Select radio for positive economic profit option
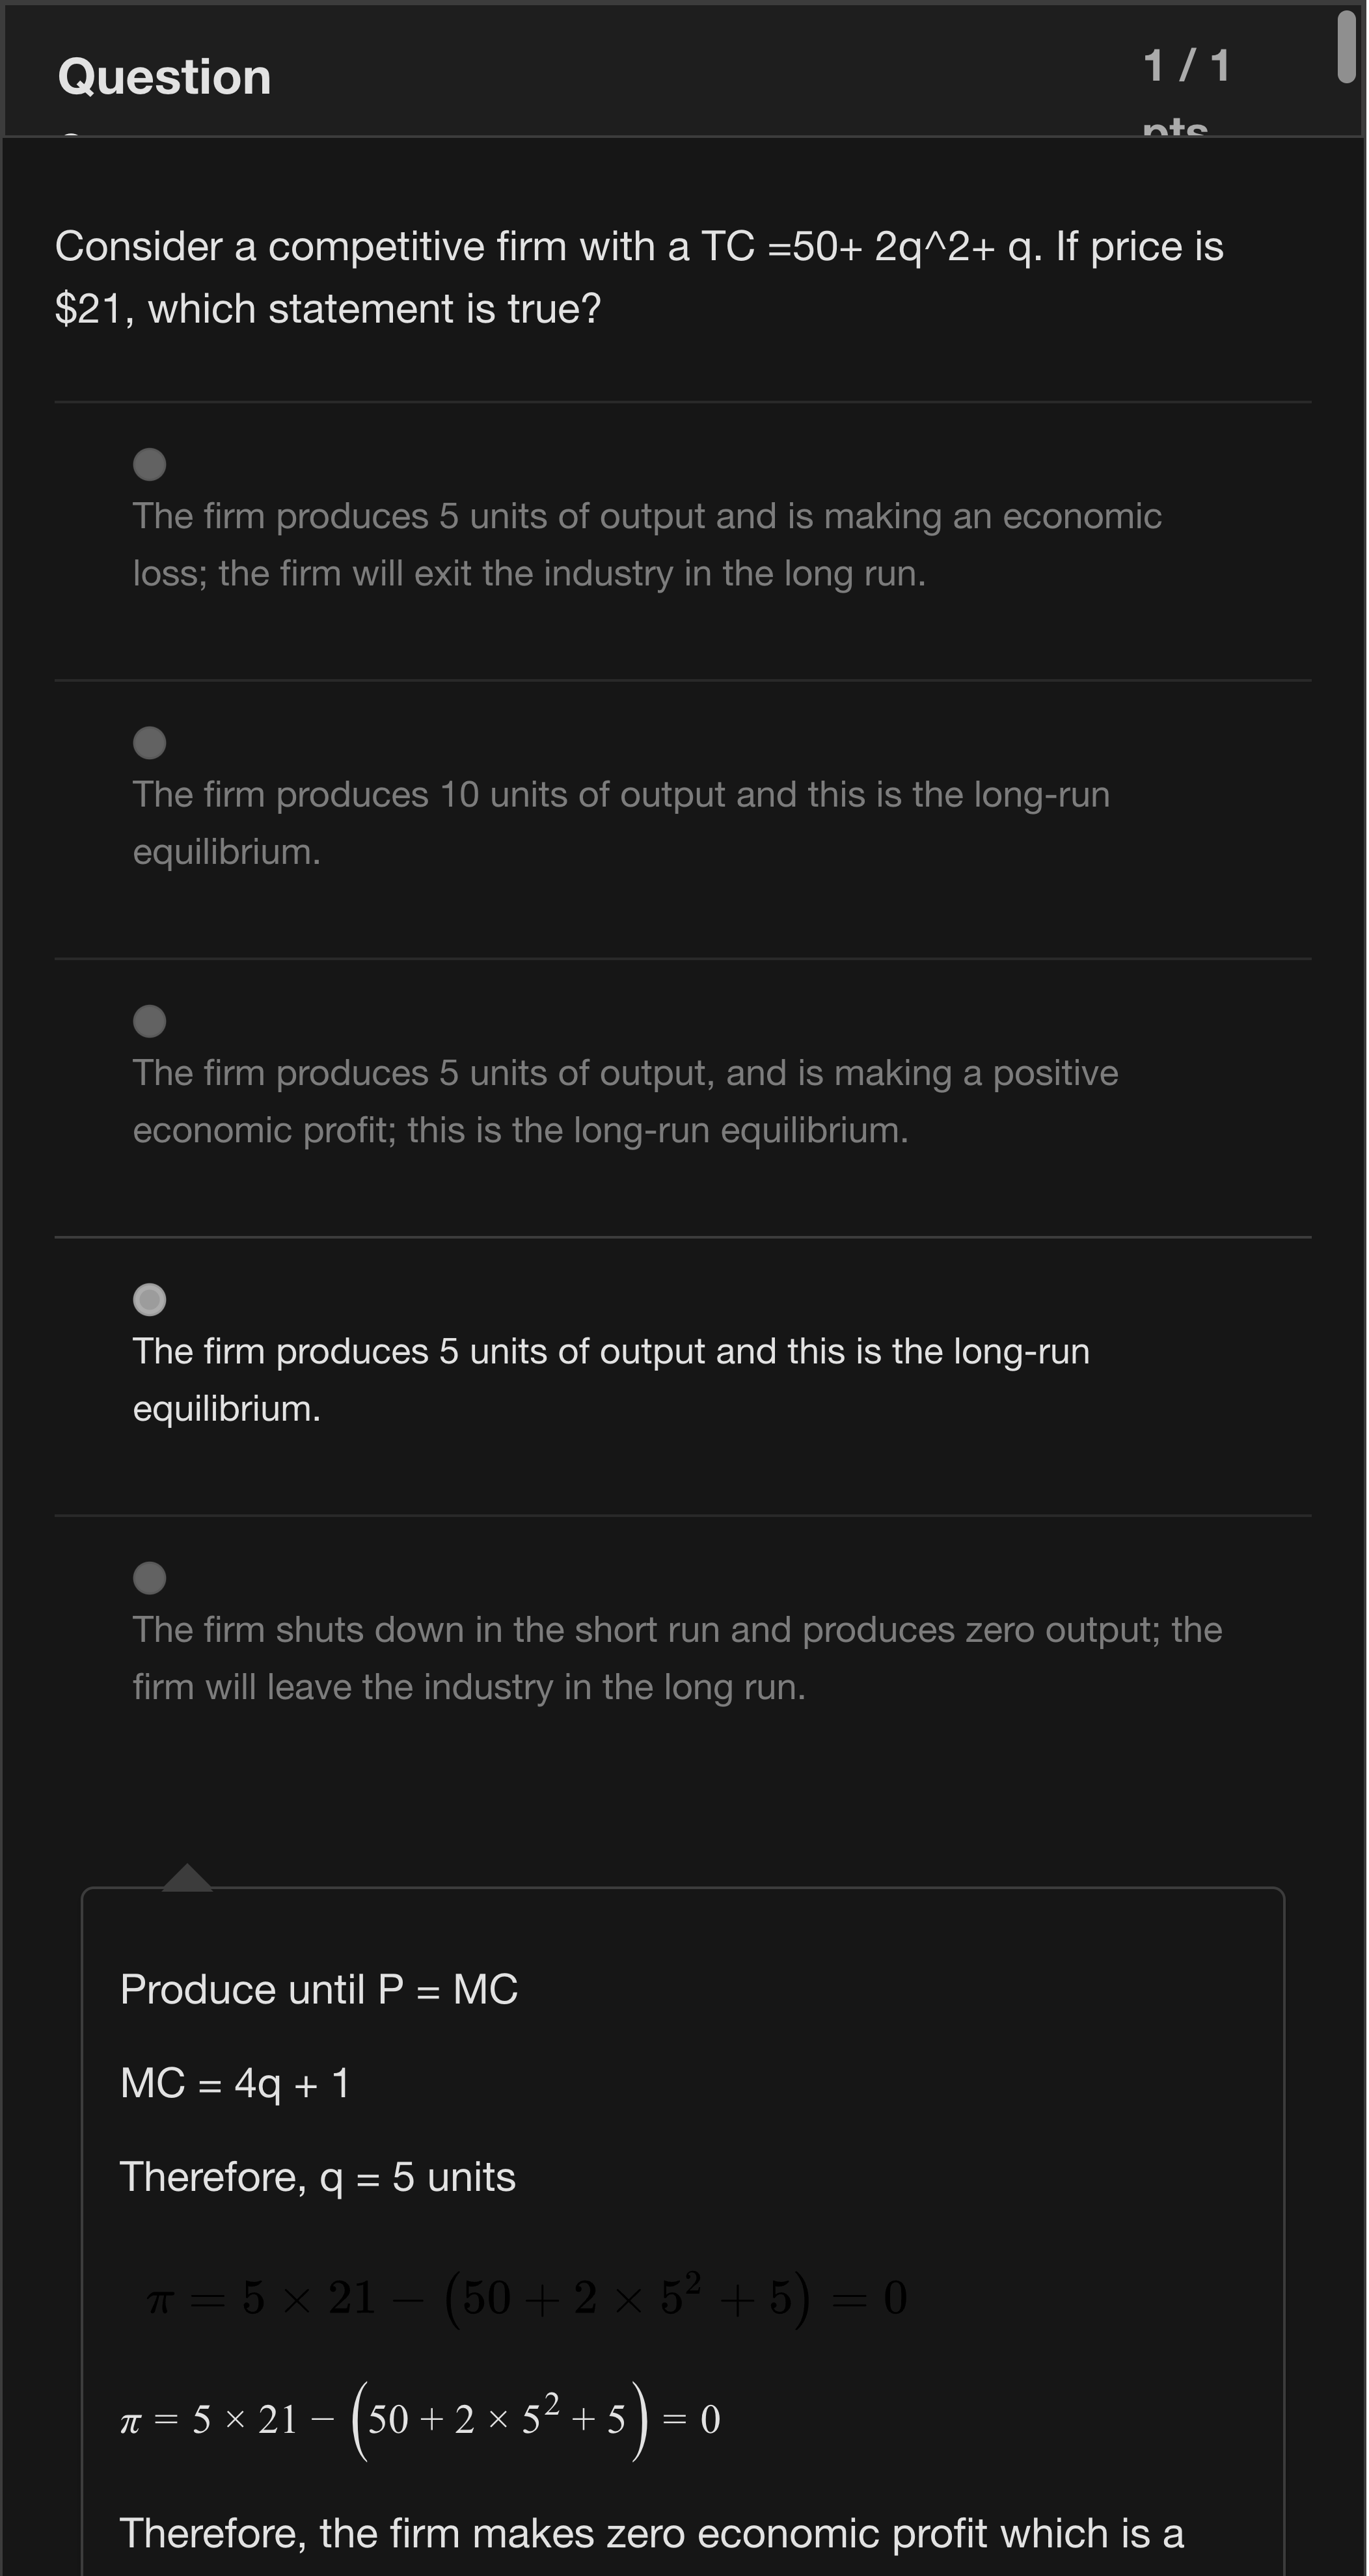 [x=150, y=1021]
